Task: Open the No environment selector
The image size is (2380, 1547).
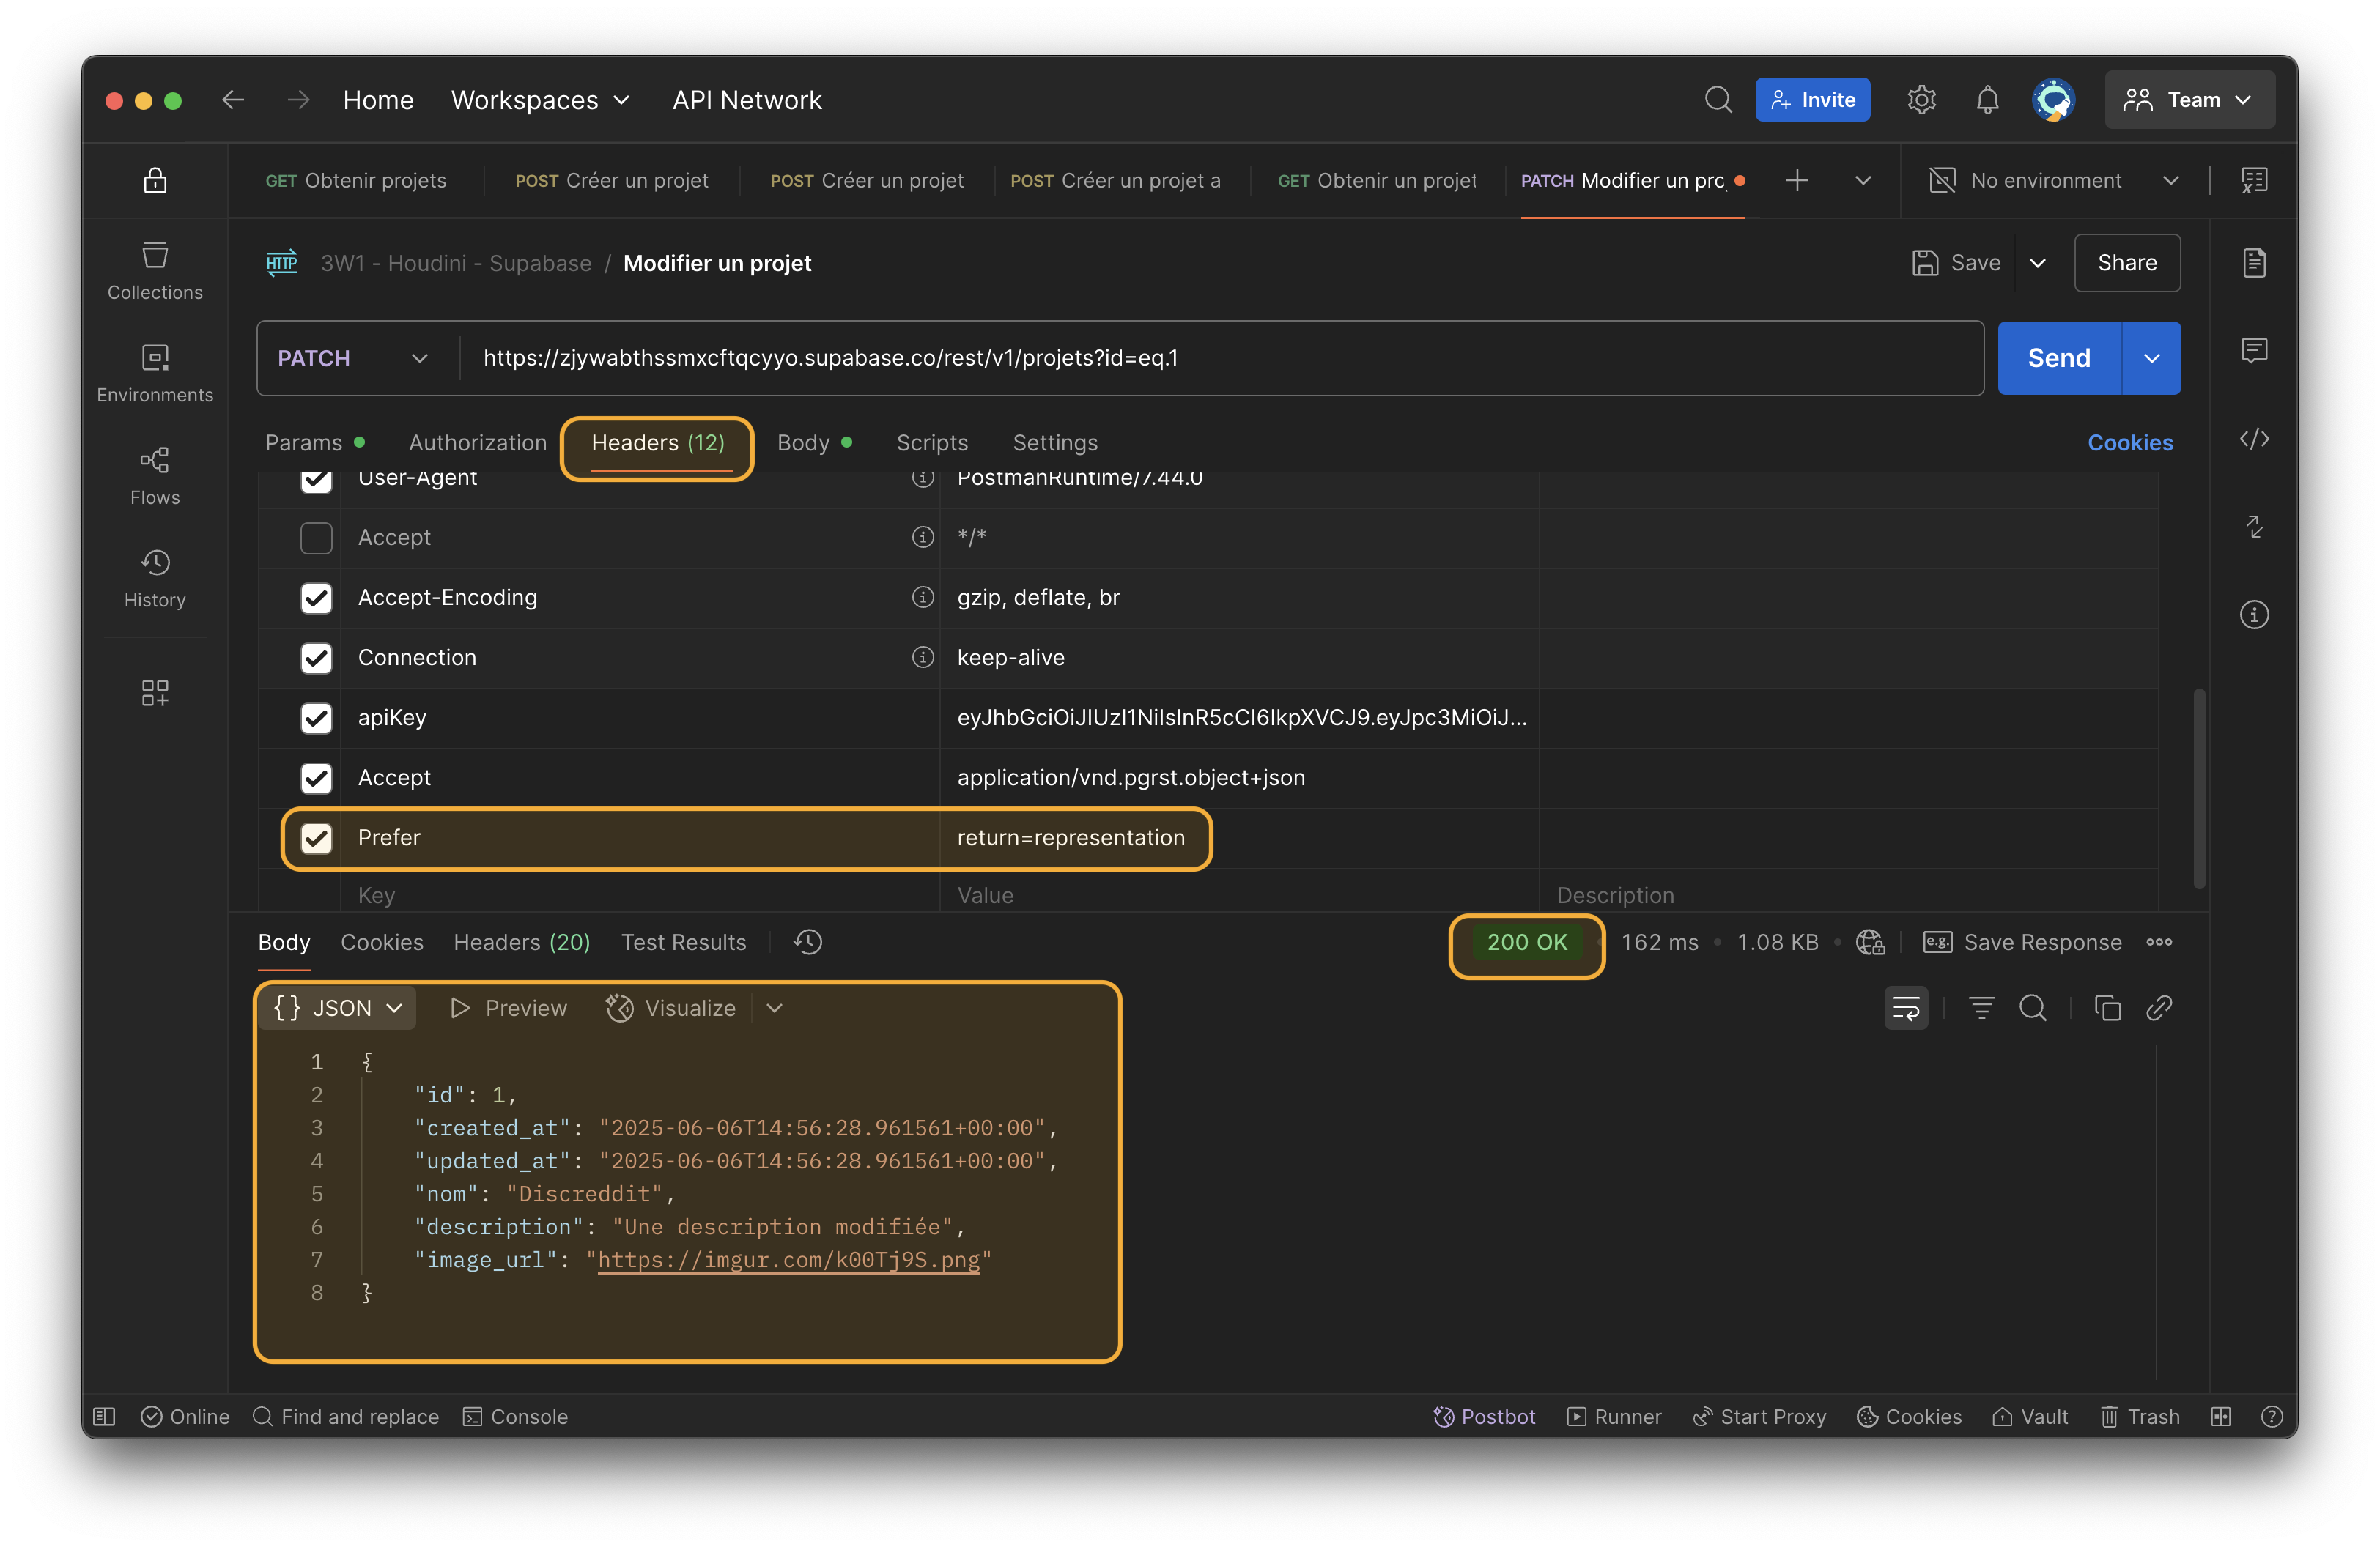Action: 2054,181
